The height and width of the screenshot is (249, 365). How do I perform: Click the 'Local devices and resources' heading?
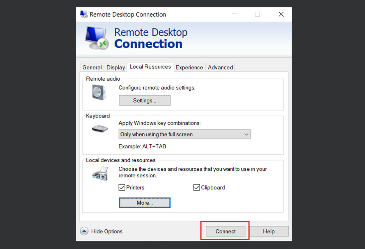tap(120, 160)
